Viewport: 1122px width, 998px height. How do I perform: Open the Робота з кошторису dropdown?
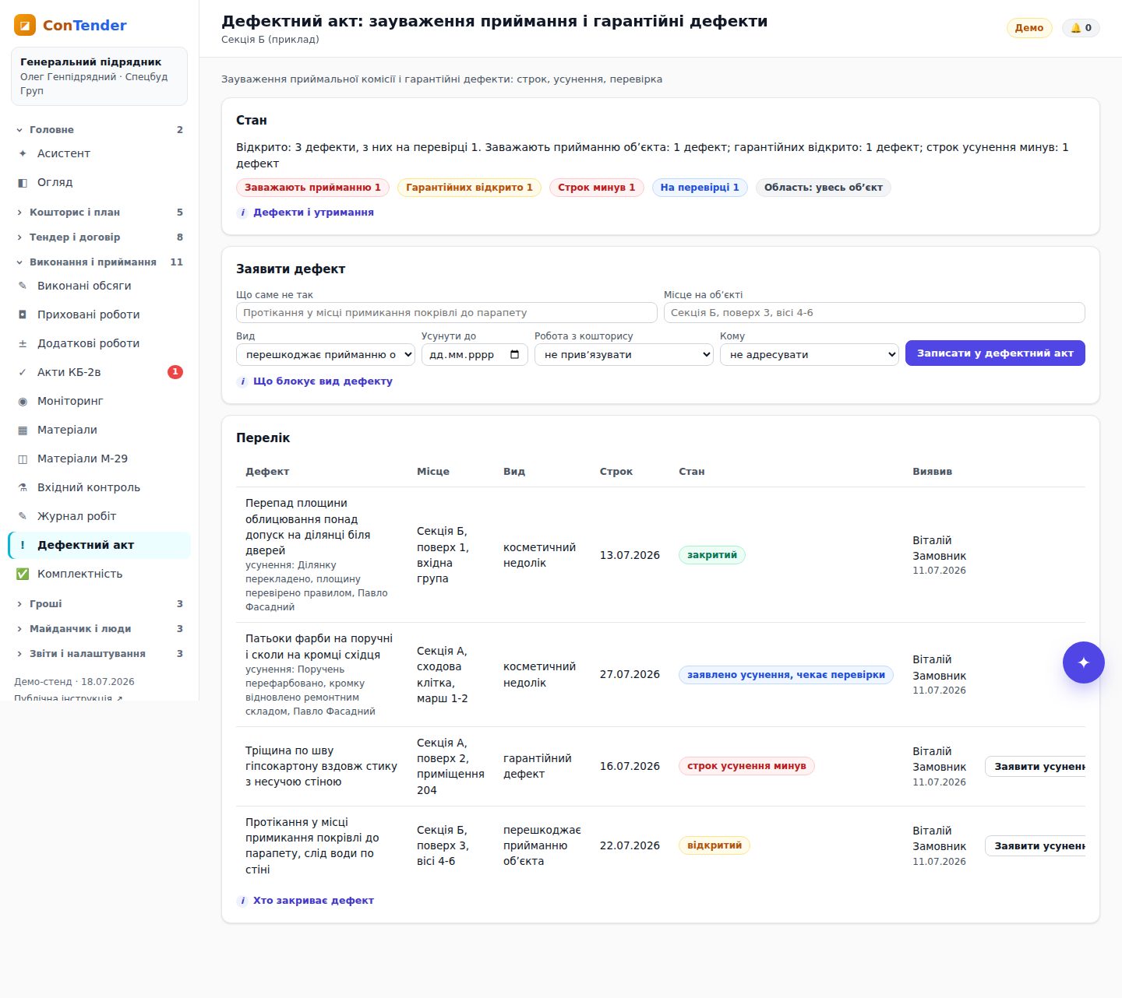[x=623, y=354]
